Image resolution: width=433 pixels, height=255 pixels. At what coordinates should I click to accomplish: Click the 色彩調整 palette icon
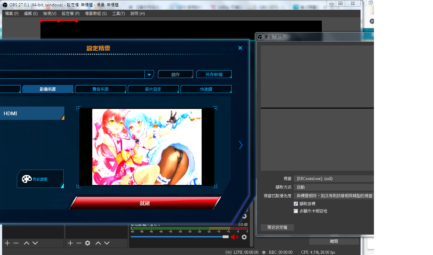click(27, 179)
